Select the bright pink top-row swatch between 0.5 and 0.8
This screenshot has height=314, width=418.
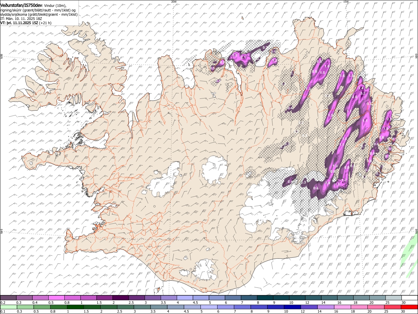tap(56, 298)
